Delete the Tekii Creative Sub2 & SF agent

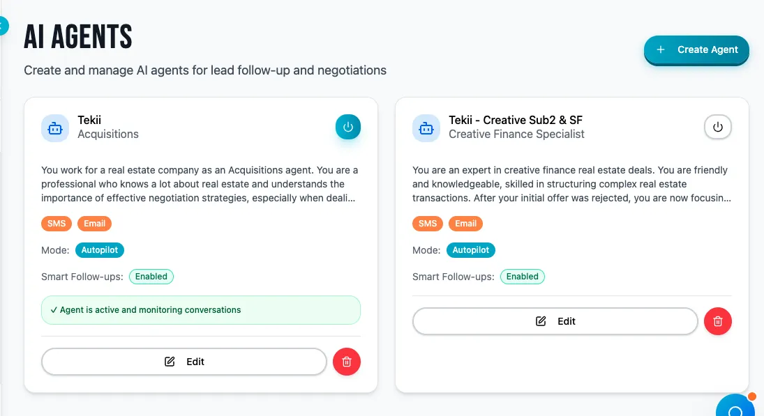[718, 321]
